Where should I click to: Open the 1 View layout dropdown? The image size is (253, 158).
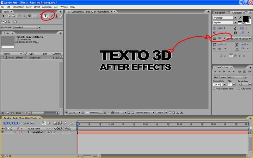pos(162,113)
